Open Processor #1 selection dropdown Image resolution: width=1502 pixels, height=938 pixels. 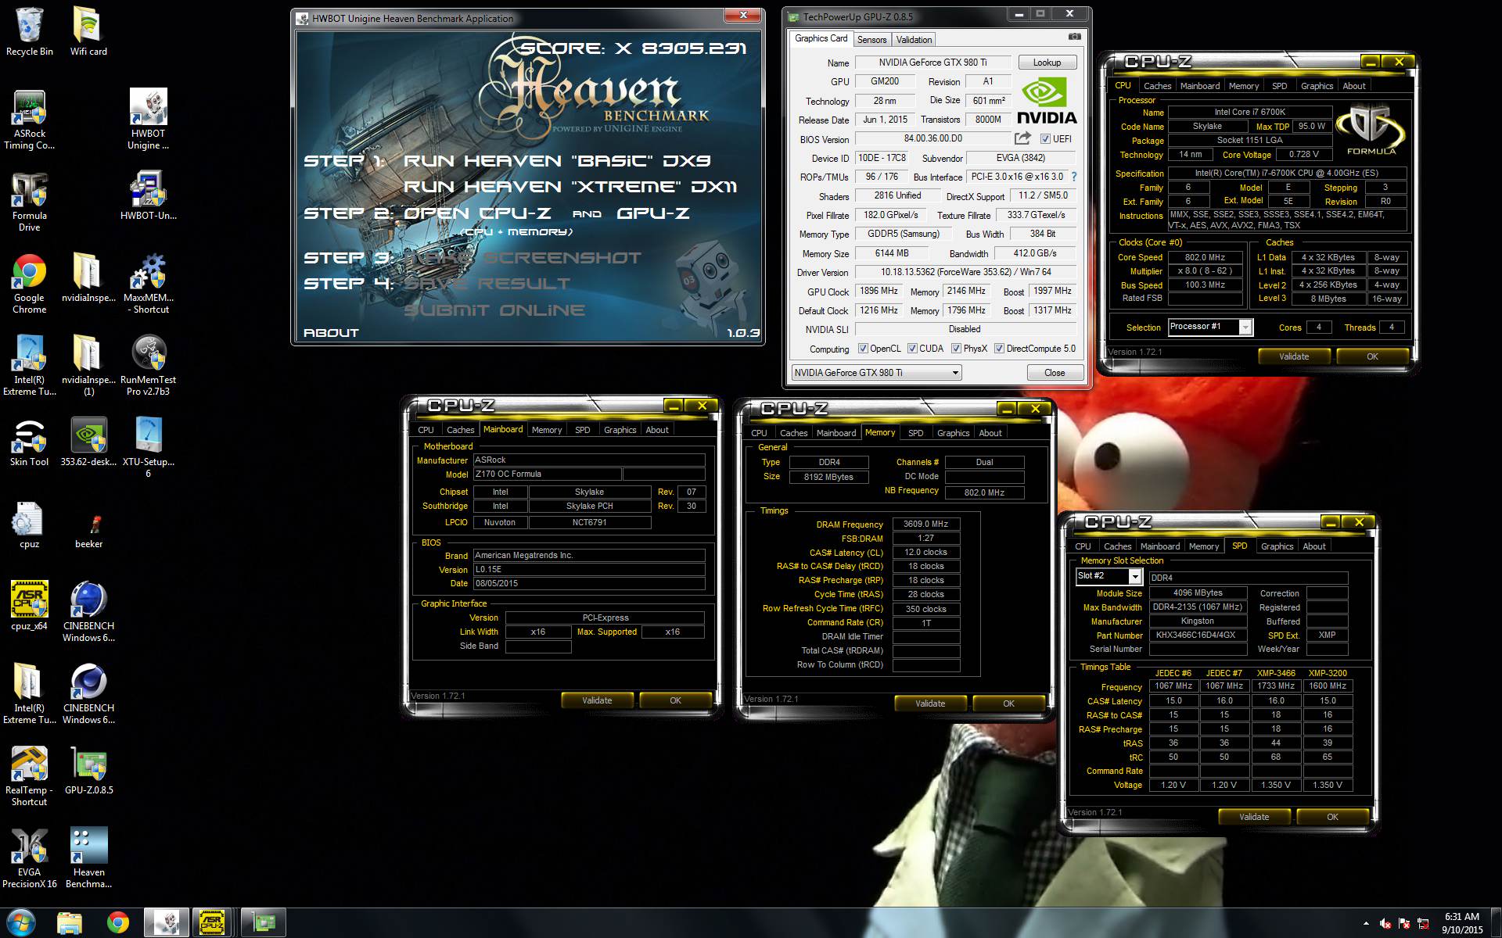click(1210, 327)
